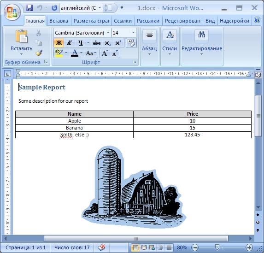Redo the last action
Viewport: 264px width, 253px height.
click(x=54, y=8)
